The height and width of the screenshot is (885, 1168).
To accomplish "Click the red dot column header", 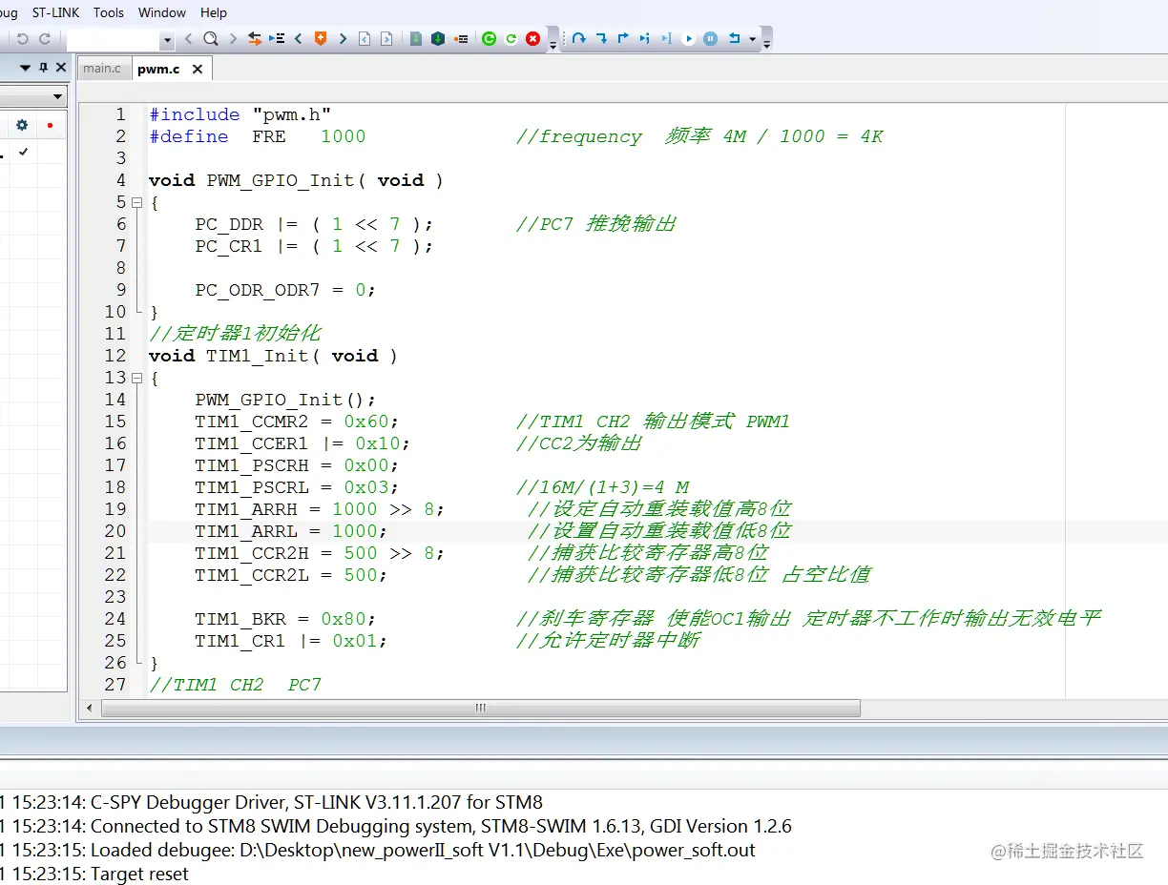I will point(50,125).
